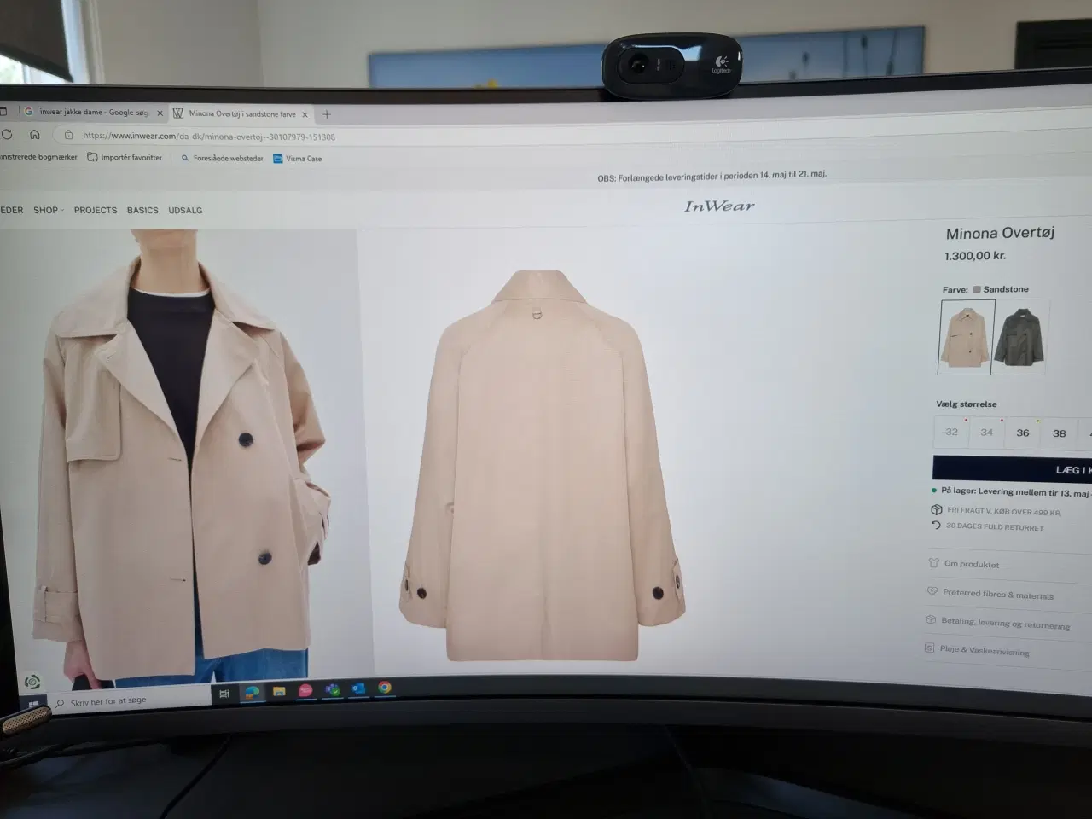Launch Chrome from the taskbar
This screenshot has width=1092, height=819.
click(385, 688)
